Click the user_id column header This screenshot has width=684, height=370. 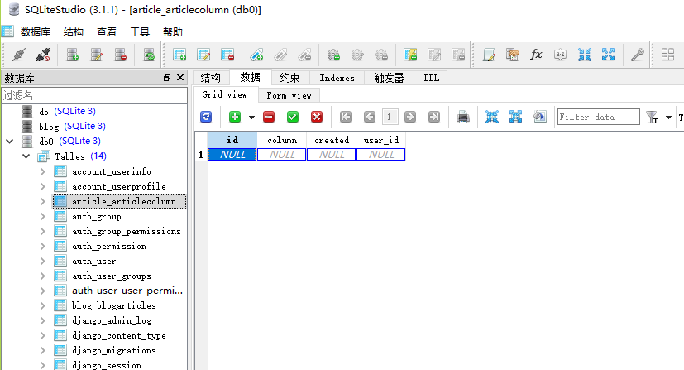tap(381, 140)
